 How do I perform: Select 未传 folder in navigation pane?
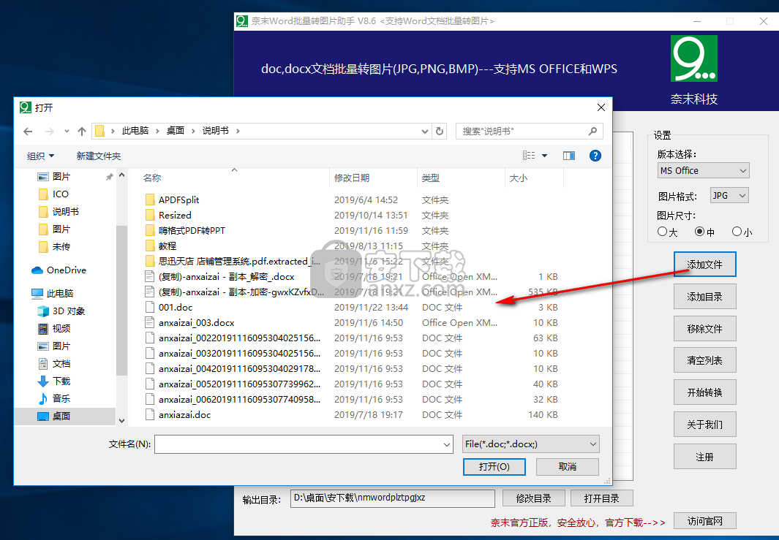(x=61, y=246)
